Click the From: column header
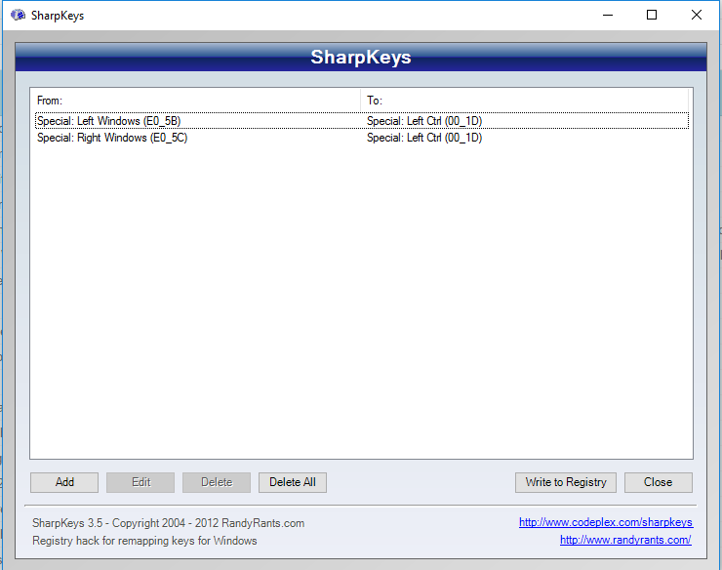 pyautogui.click(x=195, y=101)
